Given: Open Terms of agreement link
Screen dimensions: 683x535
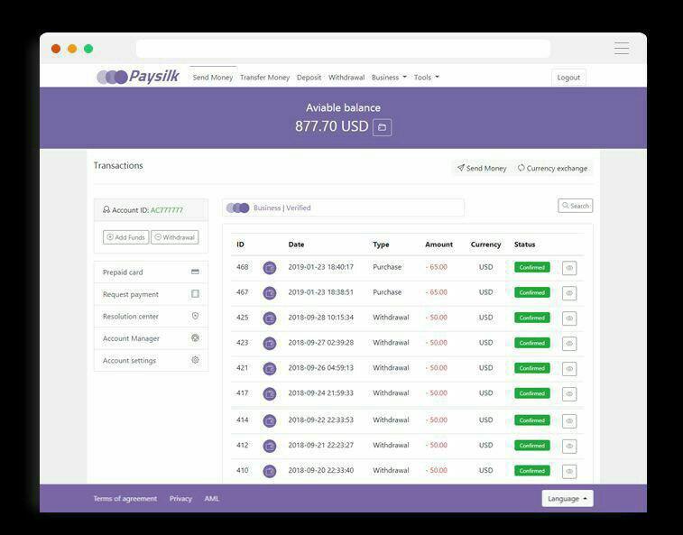Looking at the screenshot, I should (125, 498).
